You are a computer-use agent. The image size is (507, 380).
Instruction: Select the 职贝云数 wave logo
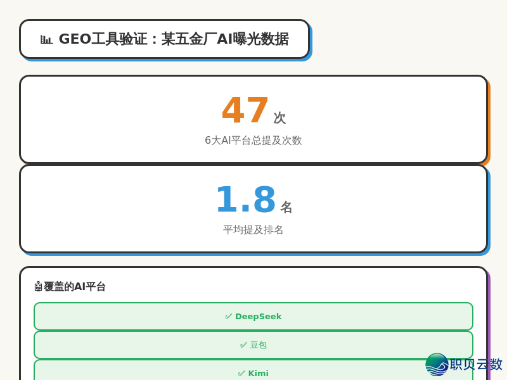point(436,365)
